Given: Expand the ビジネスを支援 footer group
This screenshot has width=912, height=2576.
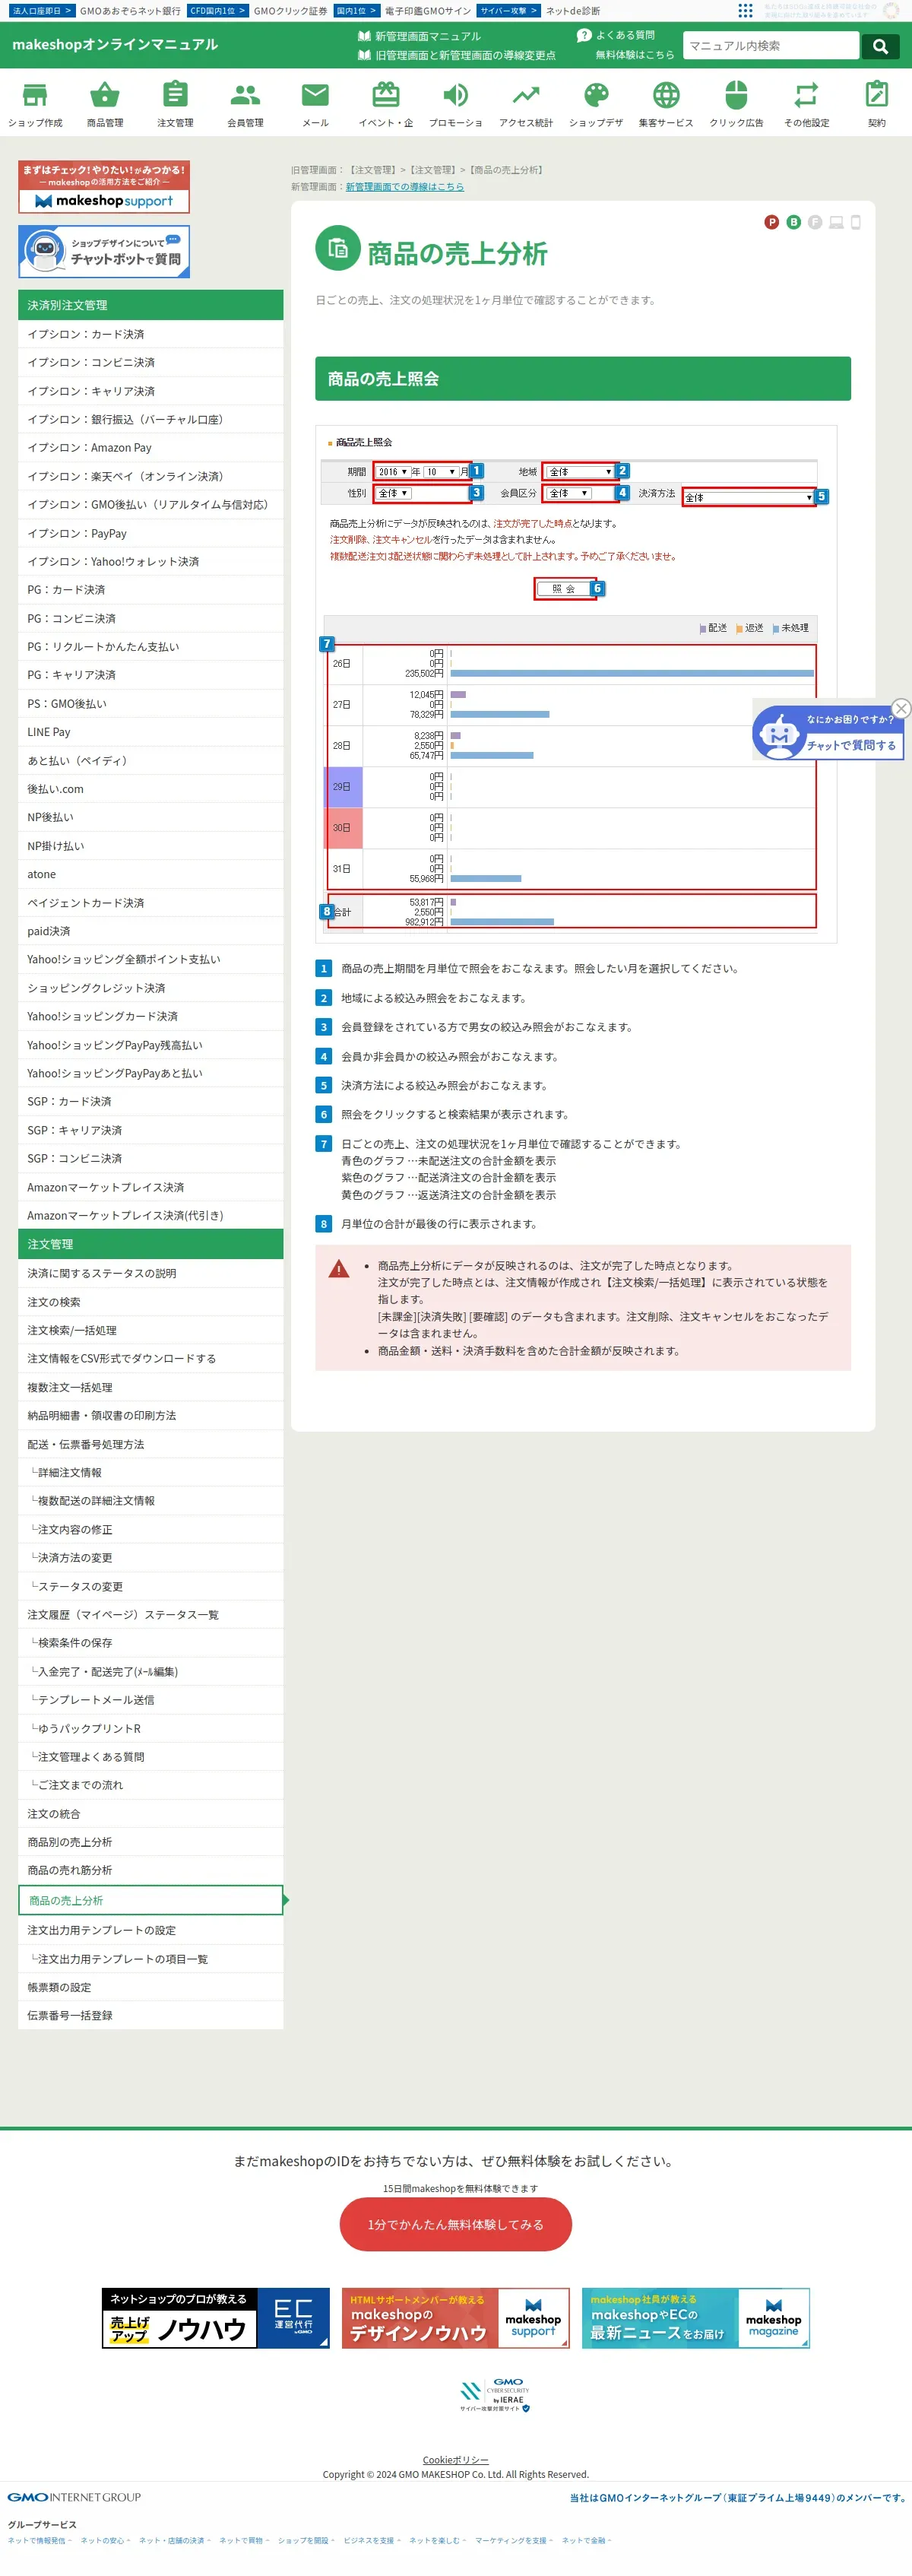Looking at the screenshot, I should click(x=372, y=2540).
